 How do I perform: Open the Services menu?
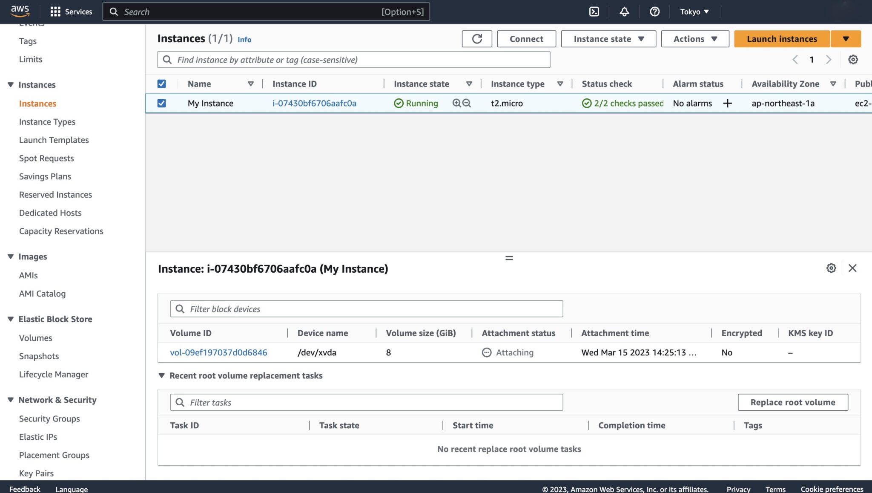71,12
